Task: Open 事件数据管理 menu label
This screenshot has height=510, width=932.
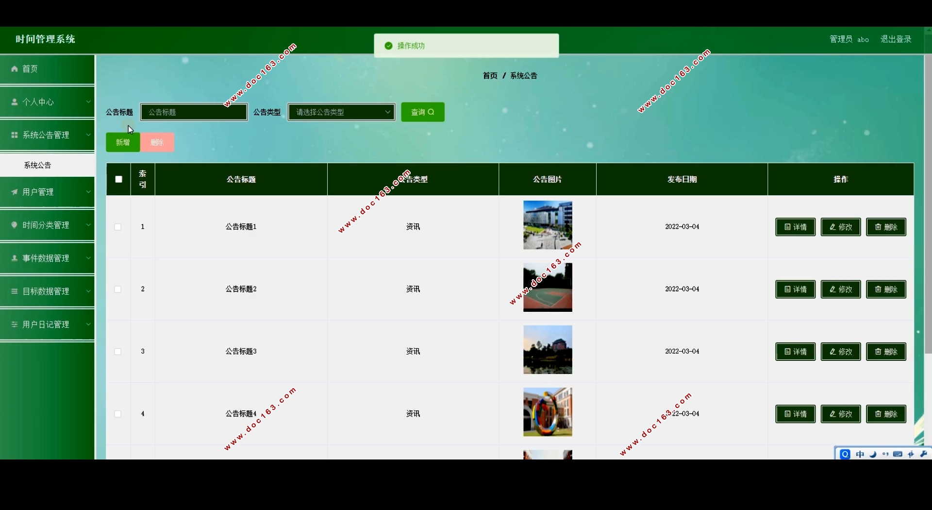Action: point(46,258)
